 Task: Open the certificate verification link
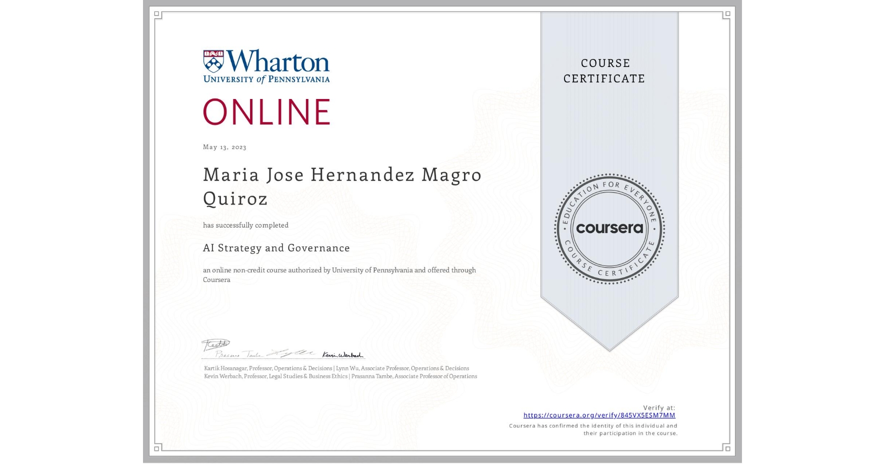[x=599, y=415]
